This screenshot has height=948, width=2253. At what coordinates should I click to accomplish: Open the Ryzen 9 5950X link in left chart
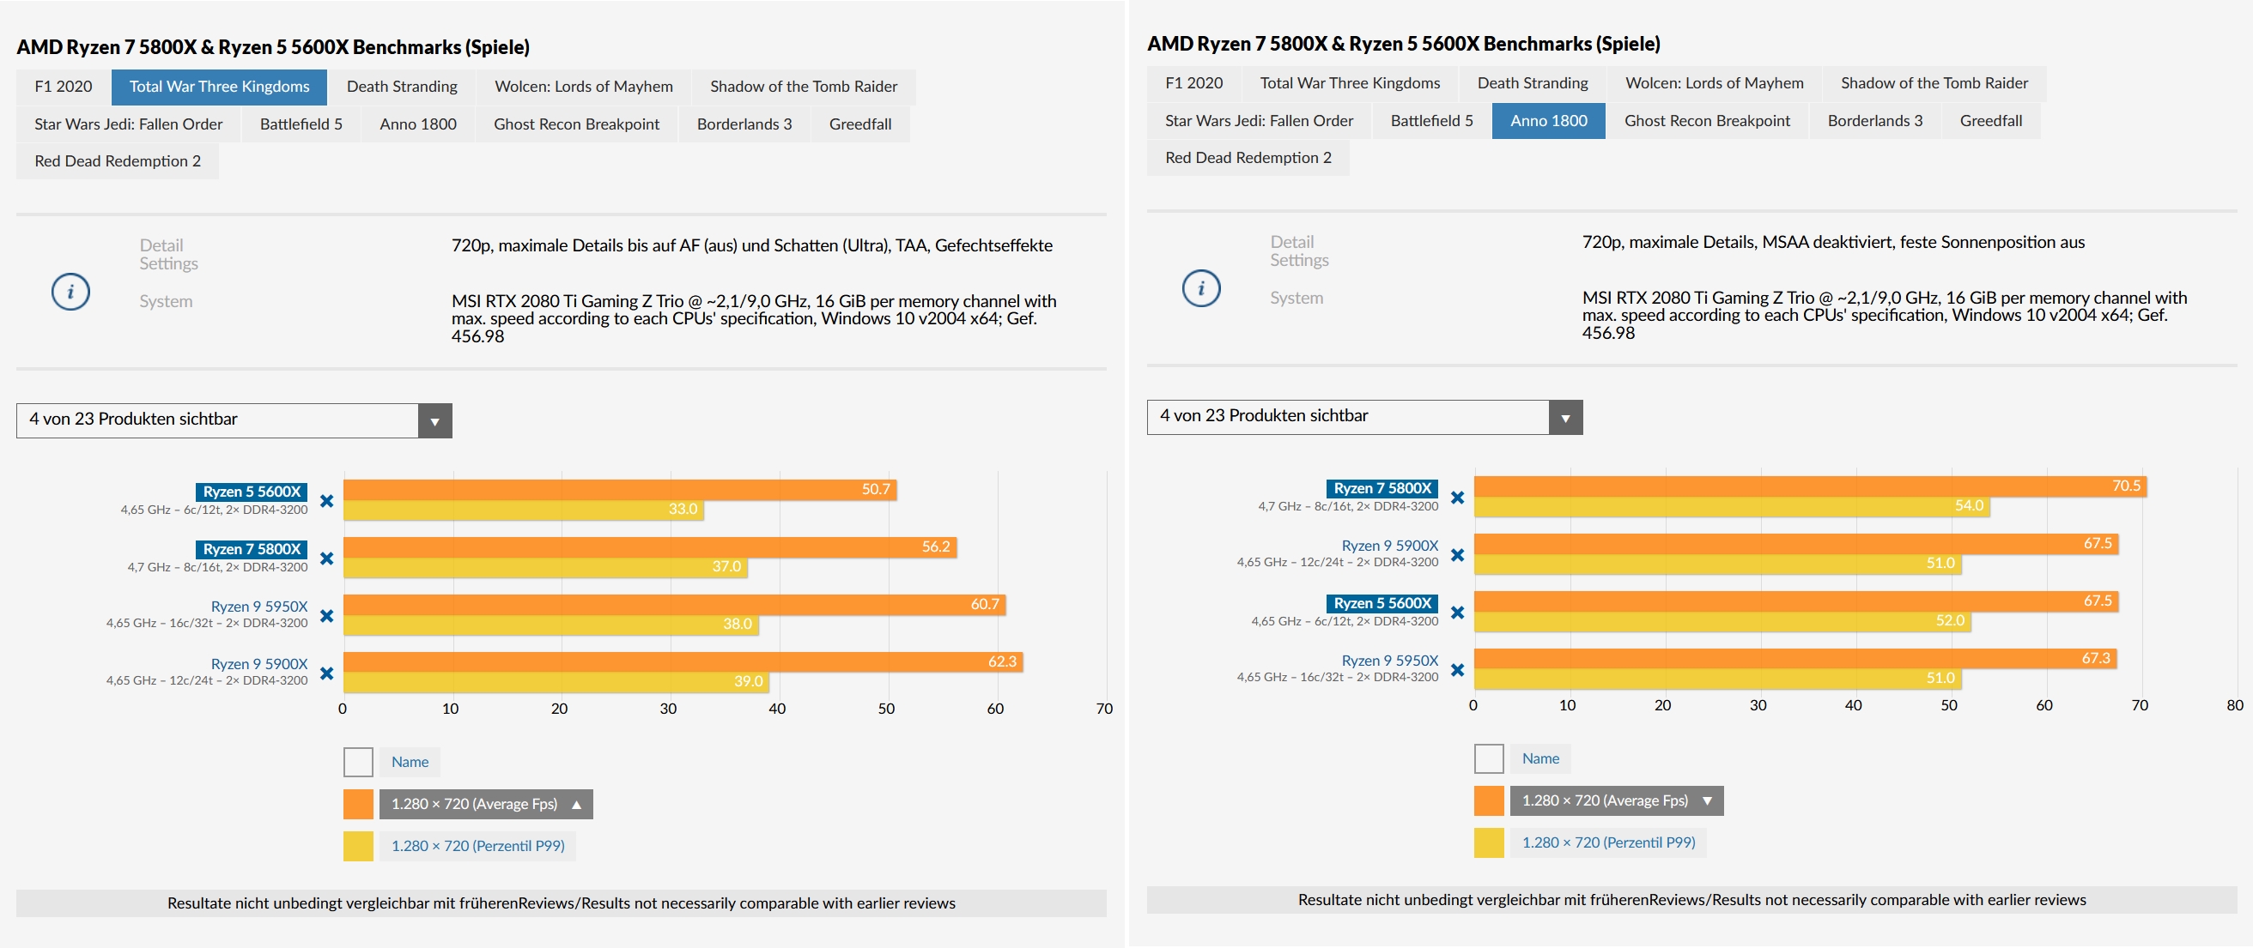pos(259,607)
